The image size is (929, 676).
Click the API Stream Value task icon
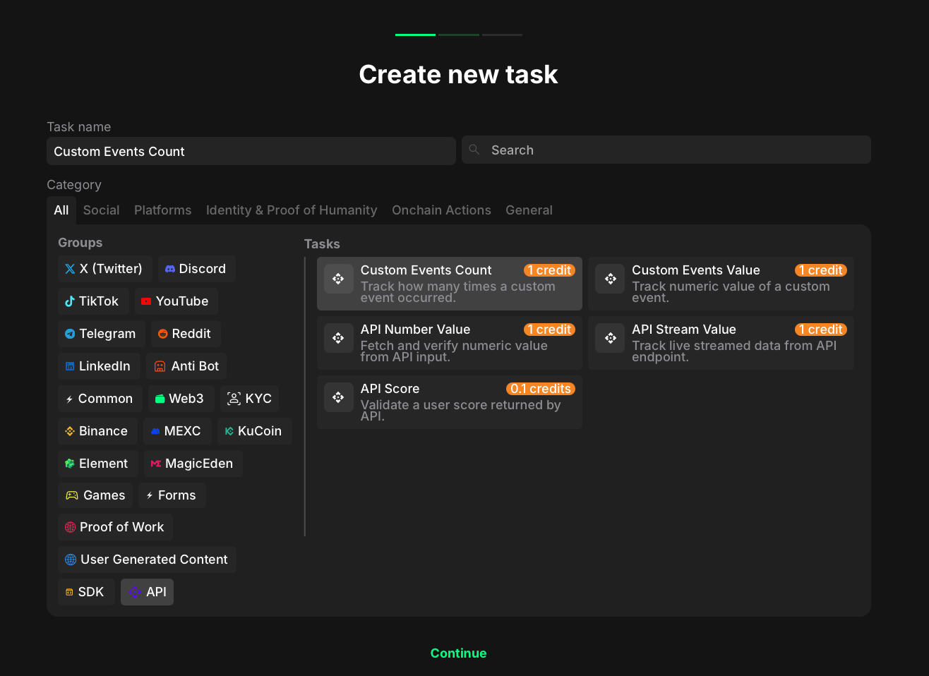[x=610, y=338]
